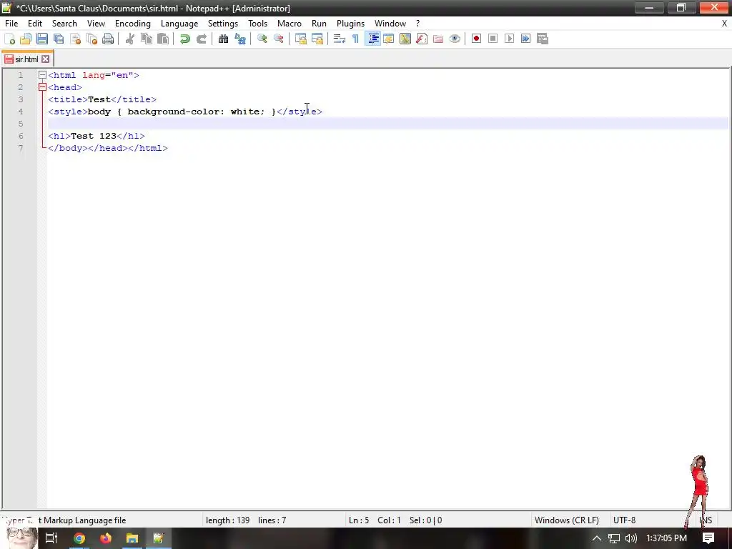Open the Tools menu

(x=257, y=24)
